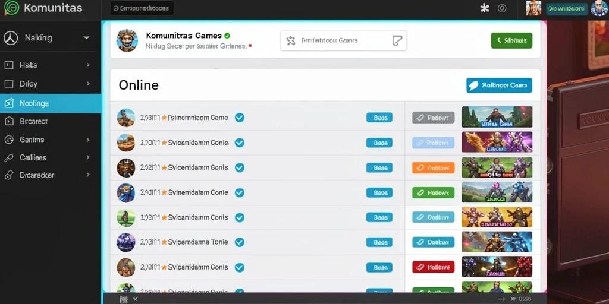Toggle check mark on Rsiinemniaom Game row
Screen dimensions: 609x304
(x=240, y=118)
